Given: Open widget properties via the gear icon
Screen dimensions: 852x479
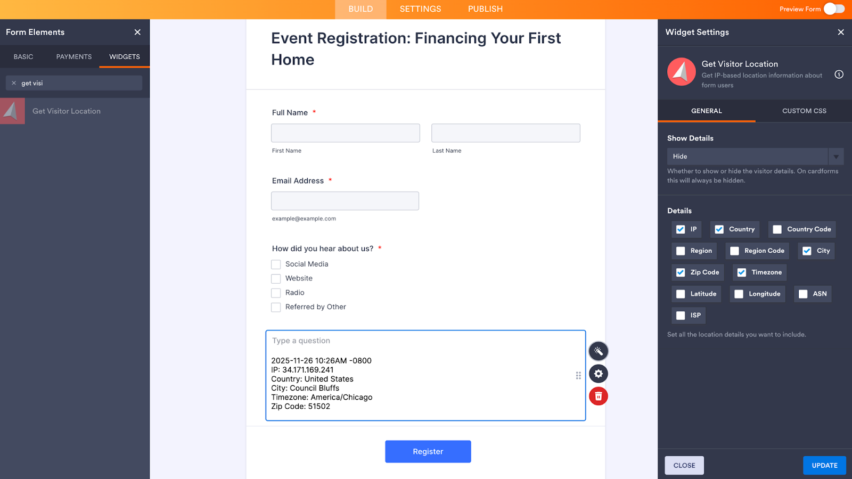Looking at the screenshot, I should click(598, 374).
